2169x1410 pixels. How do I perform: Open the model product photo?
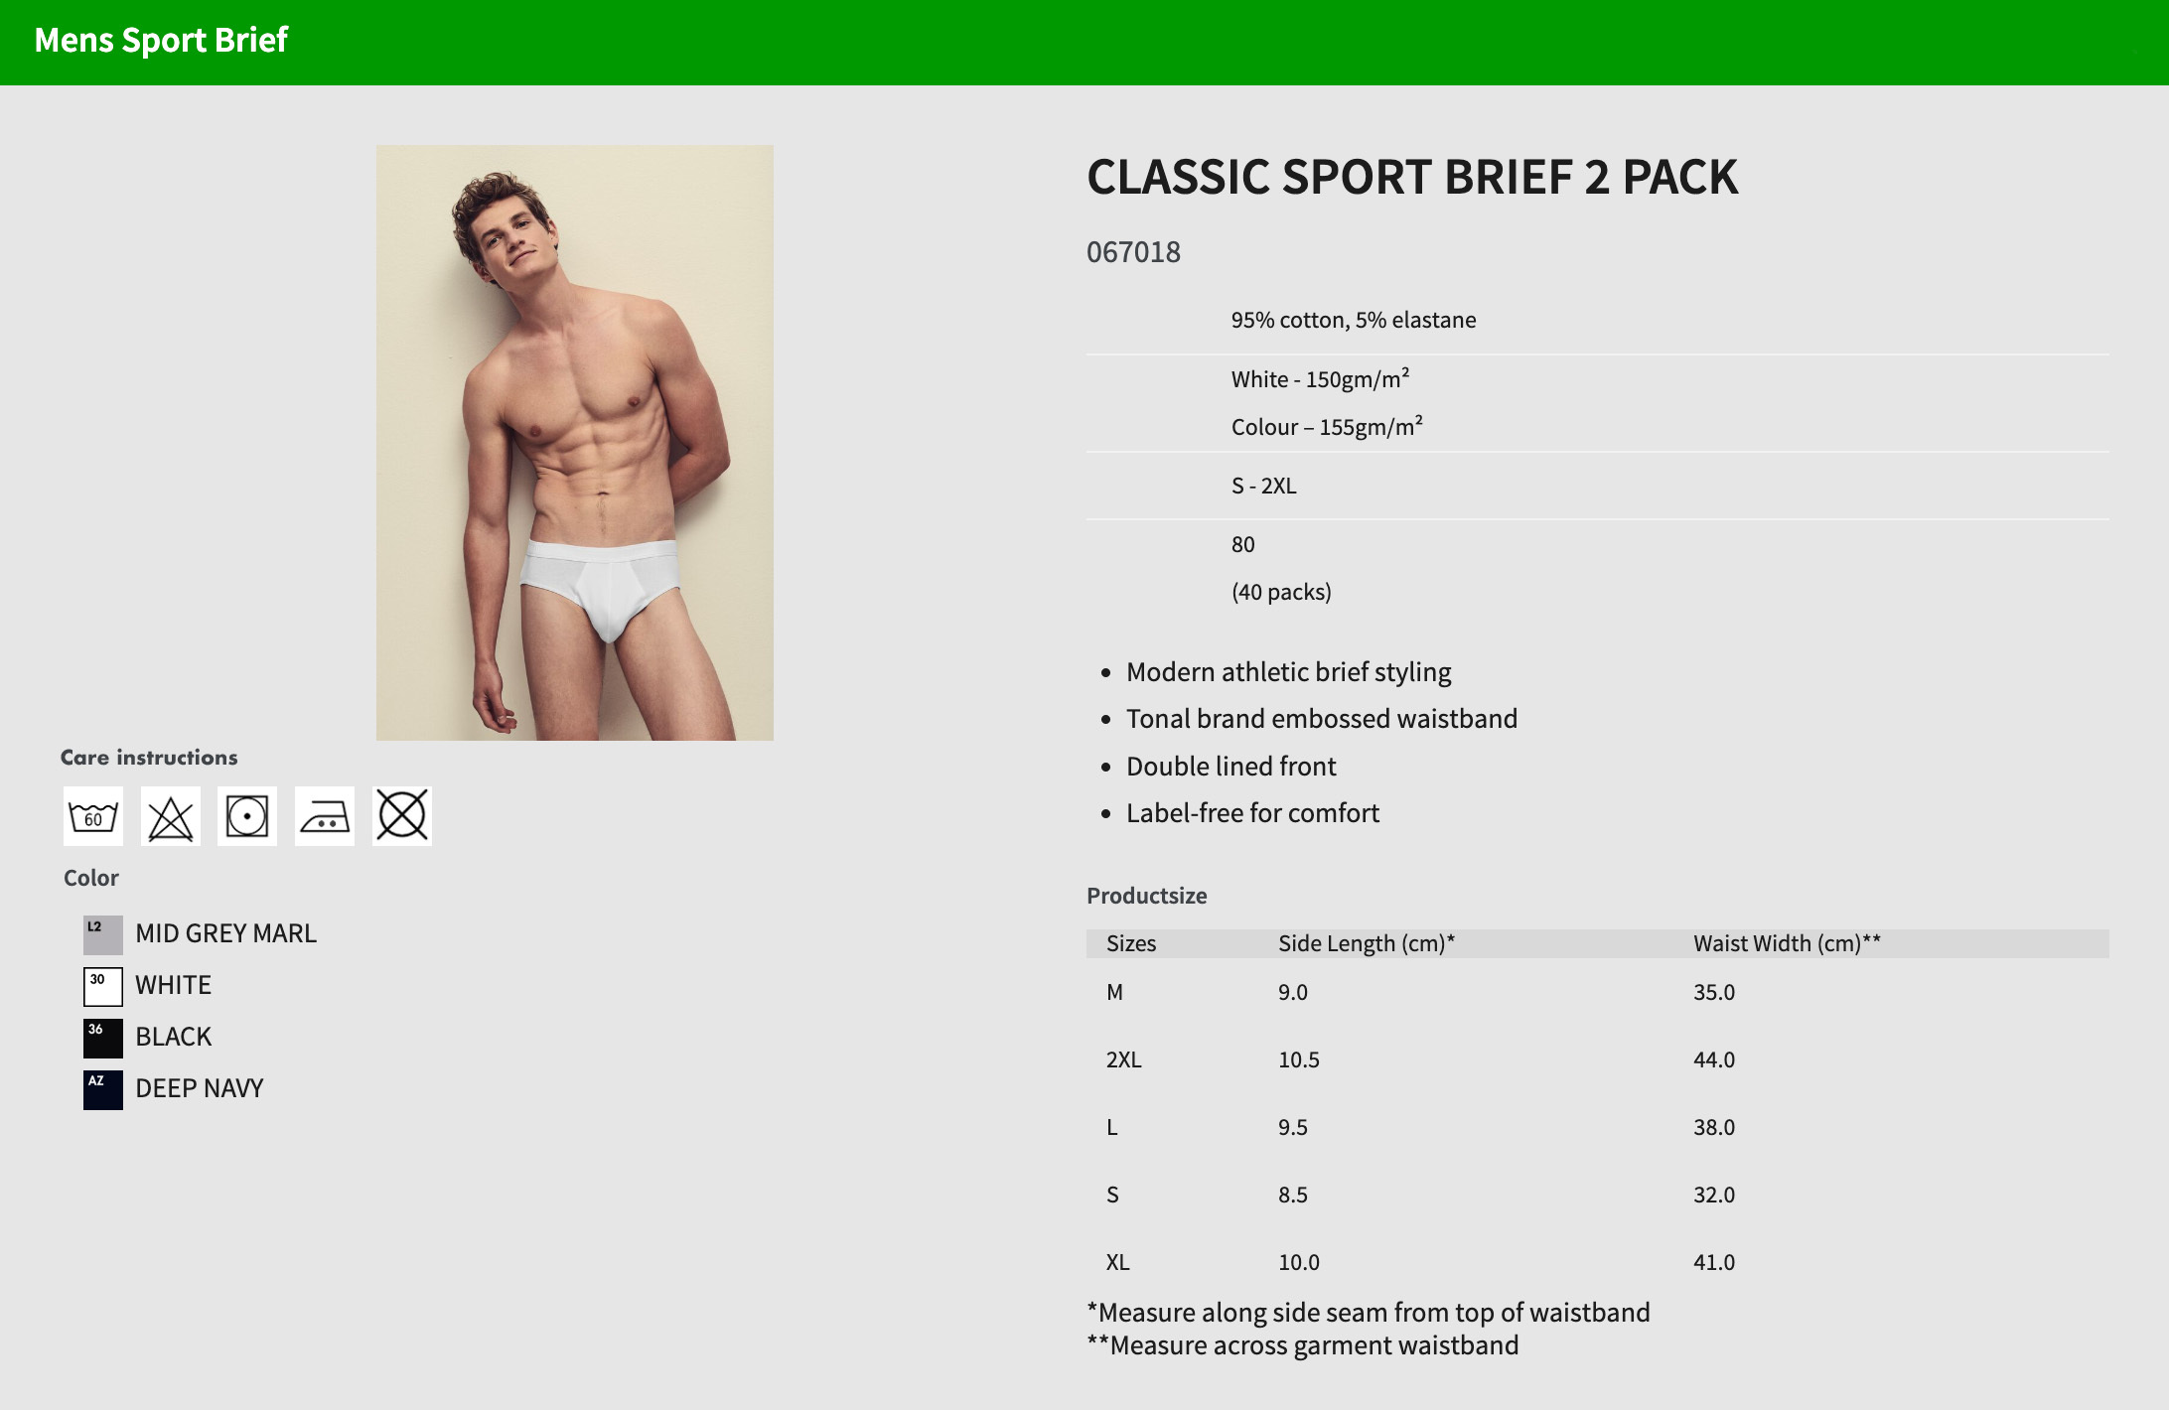[x=575, y=443]
